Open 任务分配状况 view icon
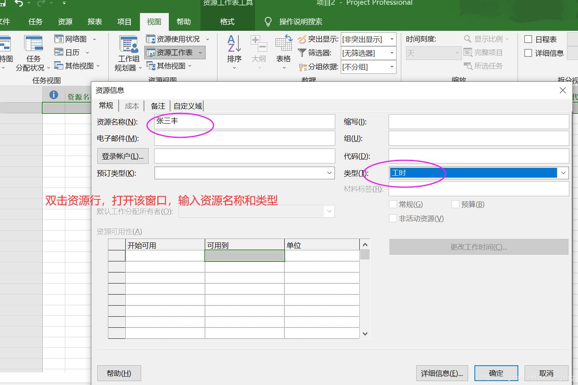 point(33,43)
